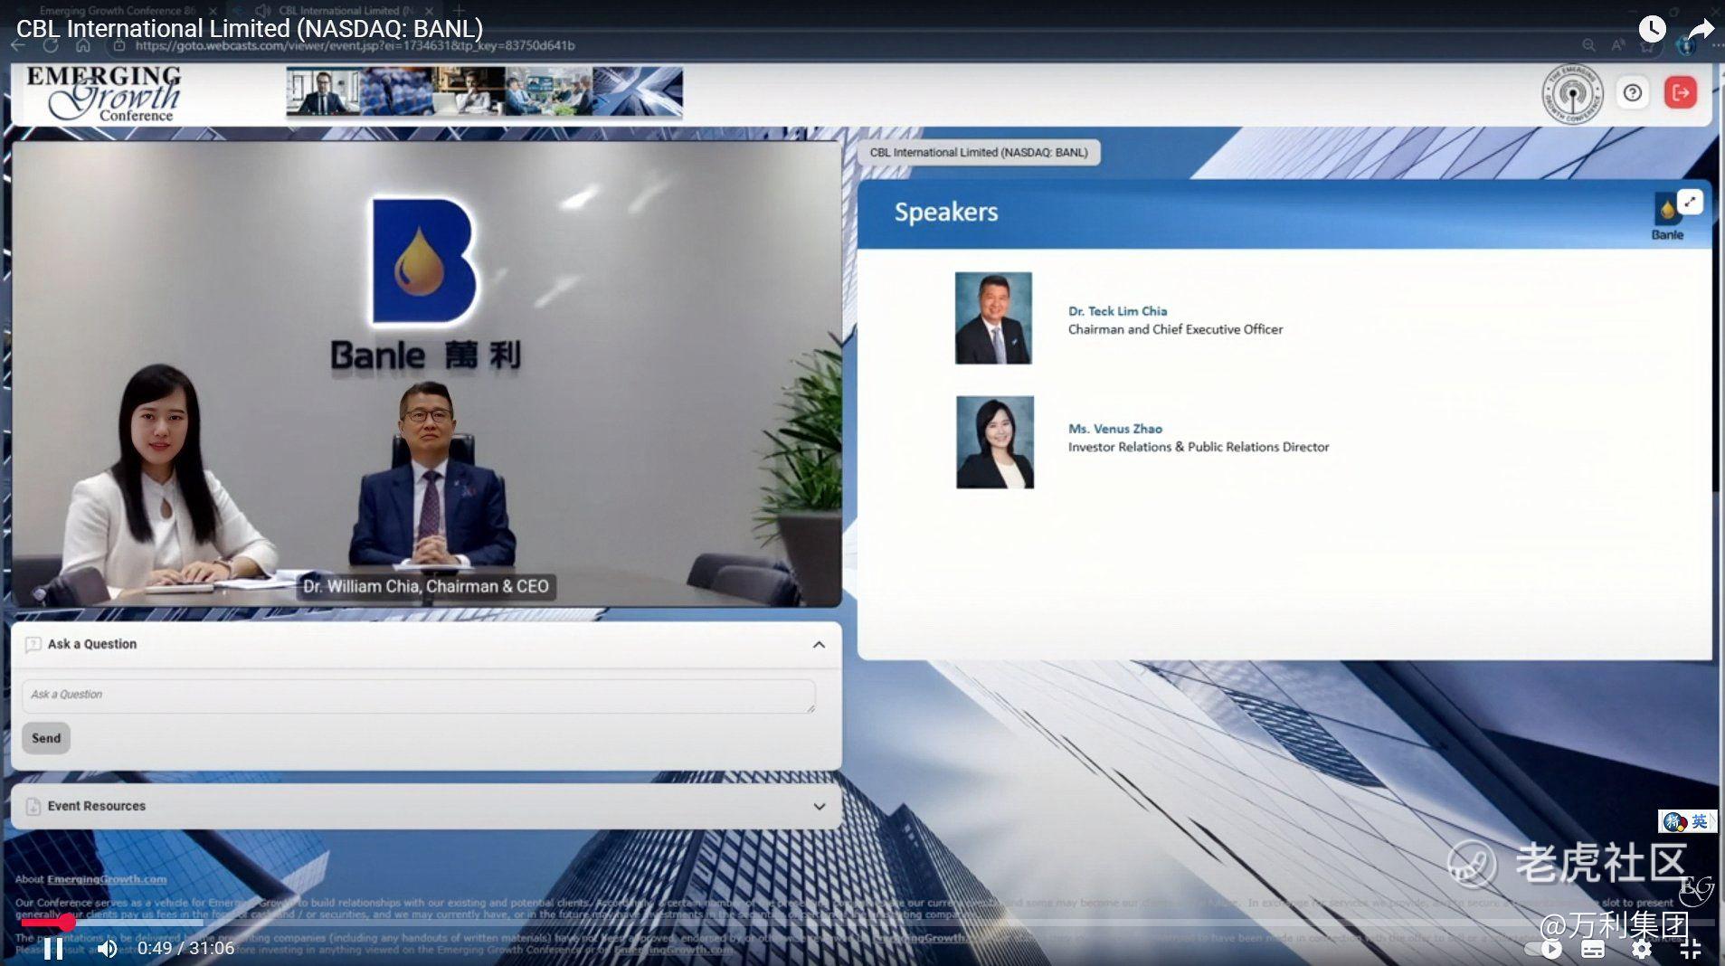
Task: Toggle the autoplay switch
Action: pyautogui.click(x=1544, y=949)
